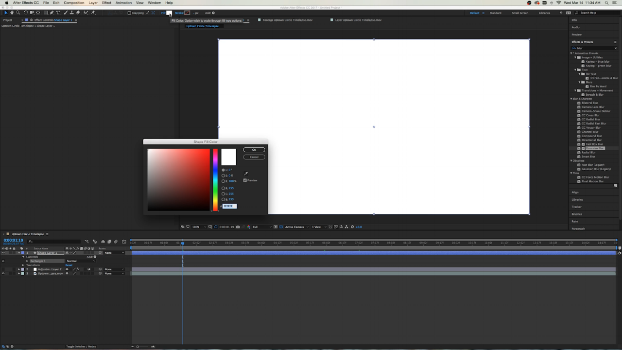Image resolution: width=622 pixels, height=350 pixels.
Task: Collapse the Blur & Sharpen effects category
Action: pos(571,99)
